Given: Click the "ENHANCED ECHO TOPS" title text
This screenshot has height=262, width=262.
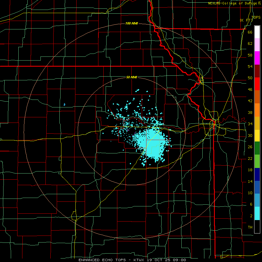Looking at the screenshot, I should 102,260.
